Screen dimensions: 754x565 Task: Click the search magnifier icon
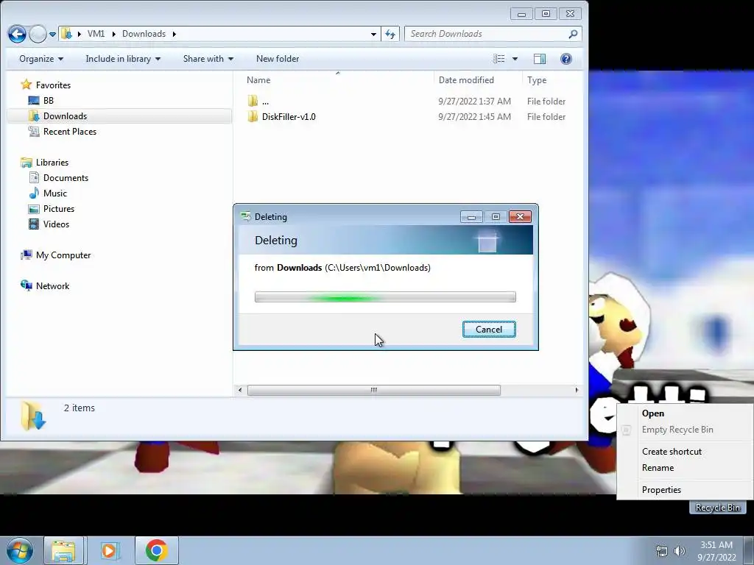coord(572,34)
